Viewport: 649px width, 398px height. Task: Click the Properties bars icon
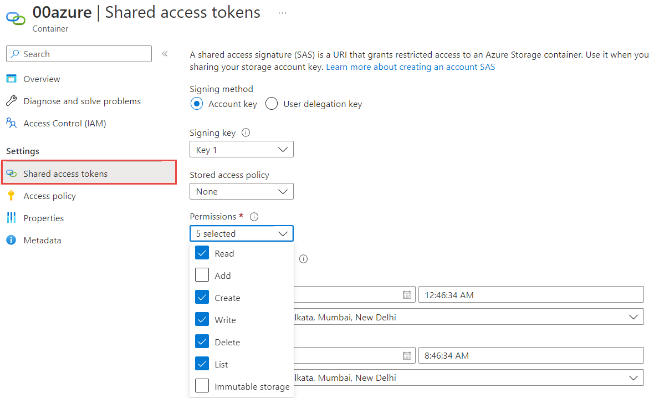[x=11, y=218]
